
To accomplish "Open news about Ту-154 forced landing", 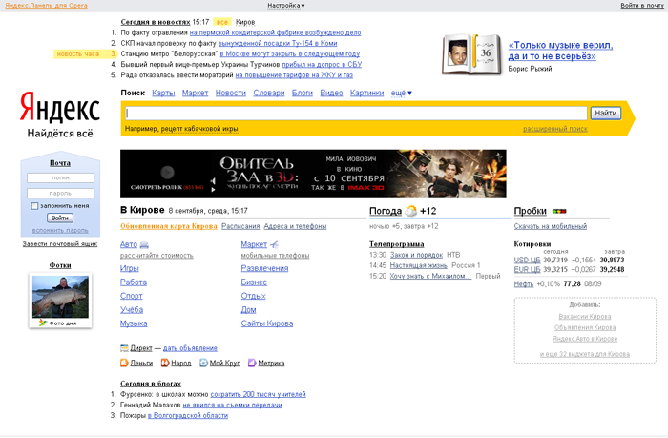I will [x=278, y=44].
